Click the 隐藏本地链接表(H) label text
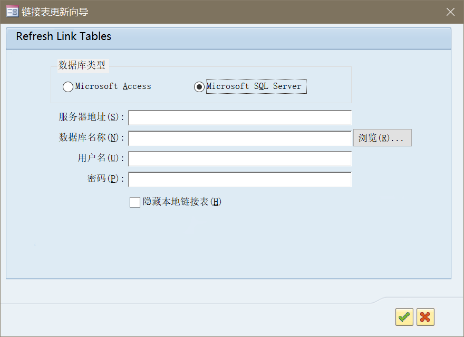This screenshot has height=337, width=464. (182, 202)
